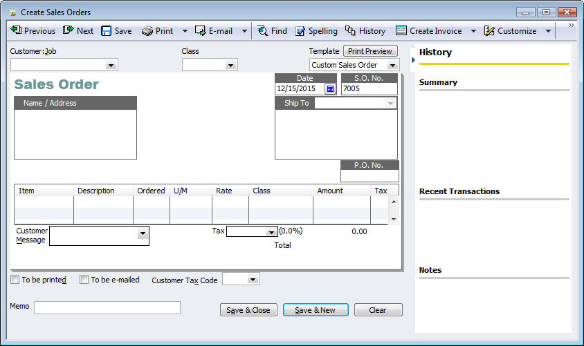Close the Create Sales Orders window

tap(567, 12)
